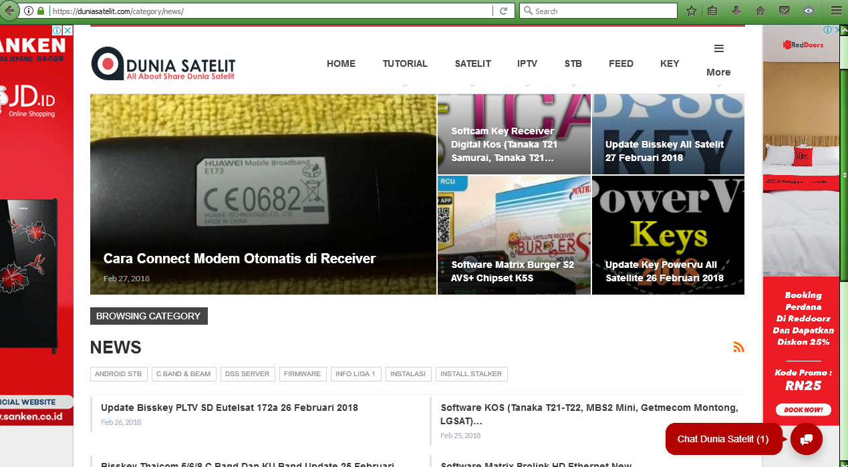Open the floating chat speech bubble icon

pos(807,439)
